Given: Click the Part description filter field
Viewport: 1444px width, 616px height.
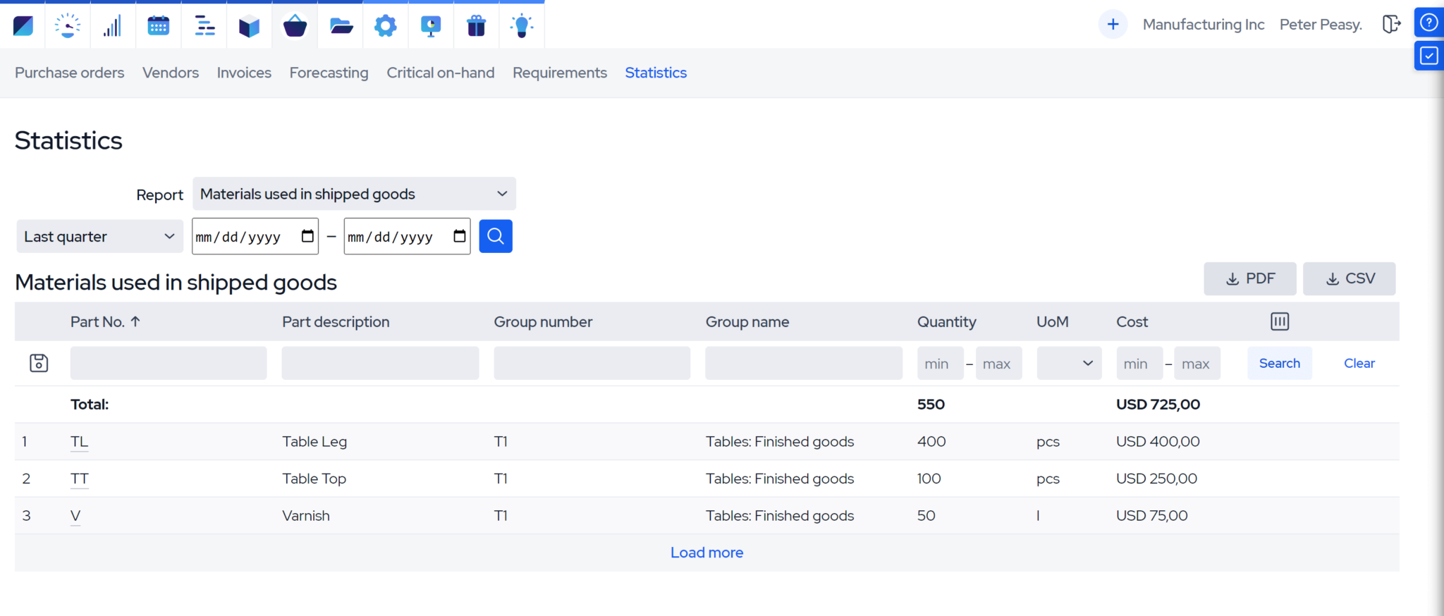Looking at the screenshot, I should (x=380, y=364).
